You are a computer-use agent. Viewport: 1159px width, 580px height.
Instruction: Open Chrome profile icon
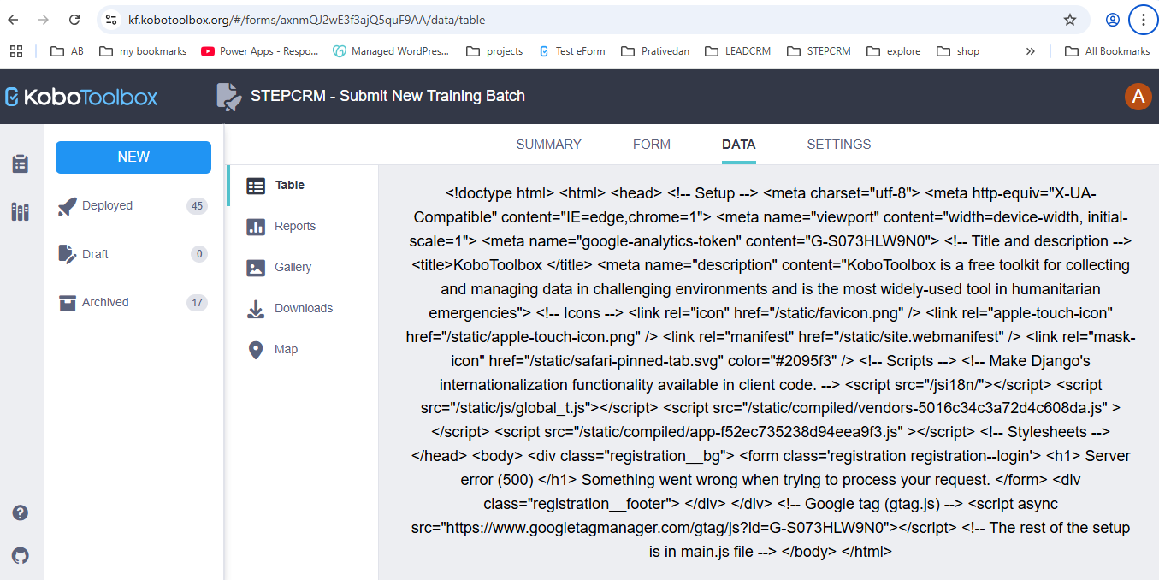coord(1112,20)
